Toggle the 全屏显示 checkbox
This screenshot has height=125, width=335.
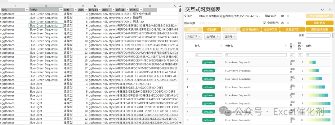(265, 23)
